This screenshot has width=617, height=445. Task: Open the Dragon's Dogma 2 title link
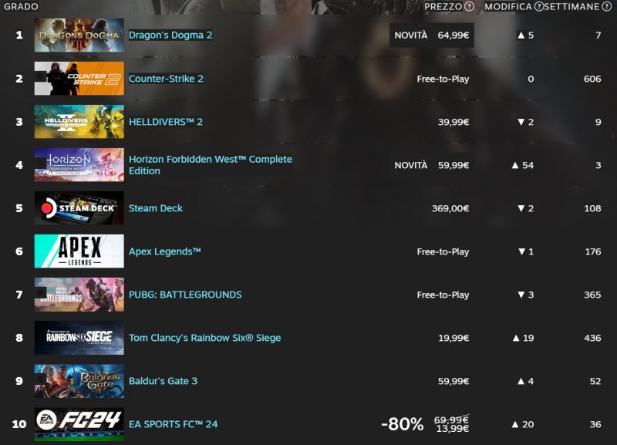[170, 35]
